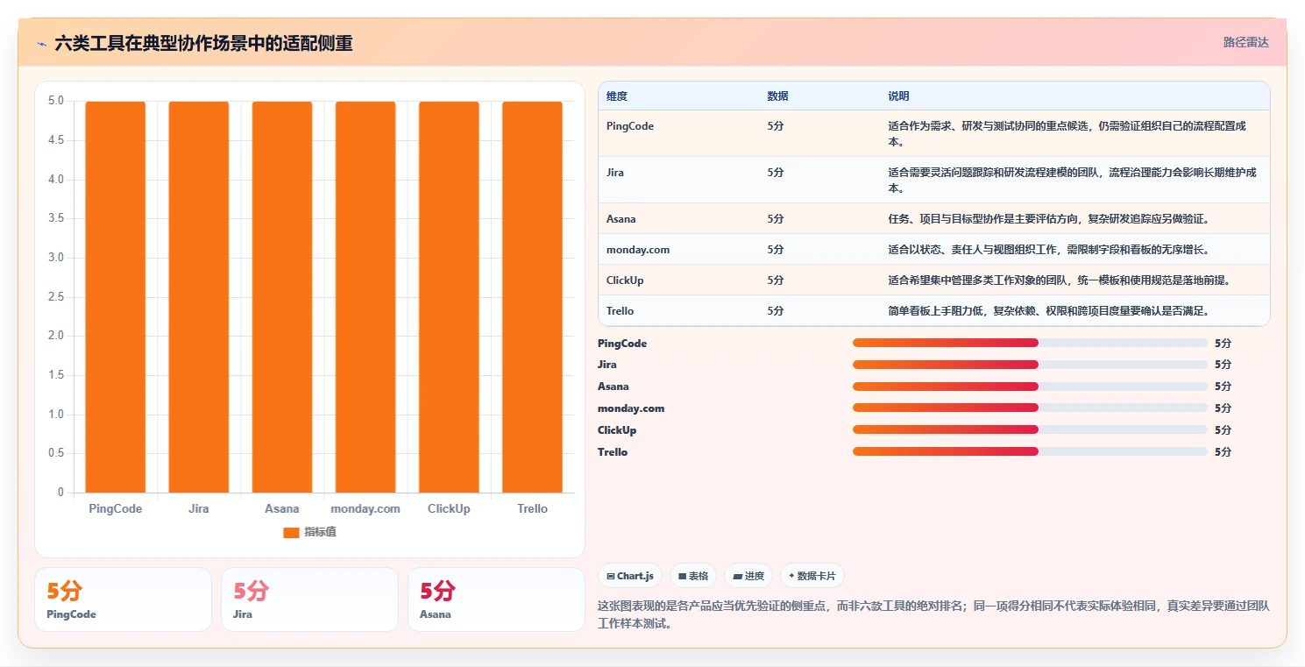1305x667 pixels.
Task: Click the 维度 column header
Action: [617, 96]
